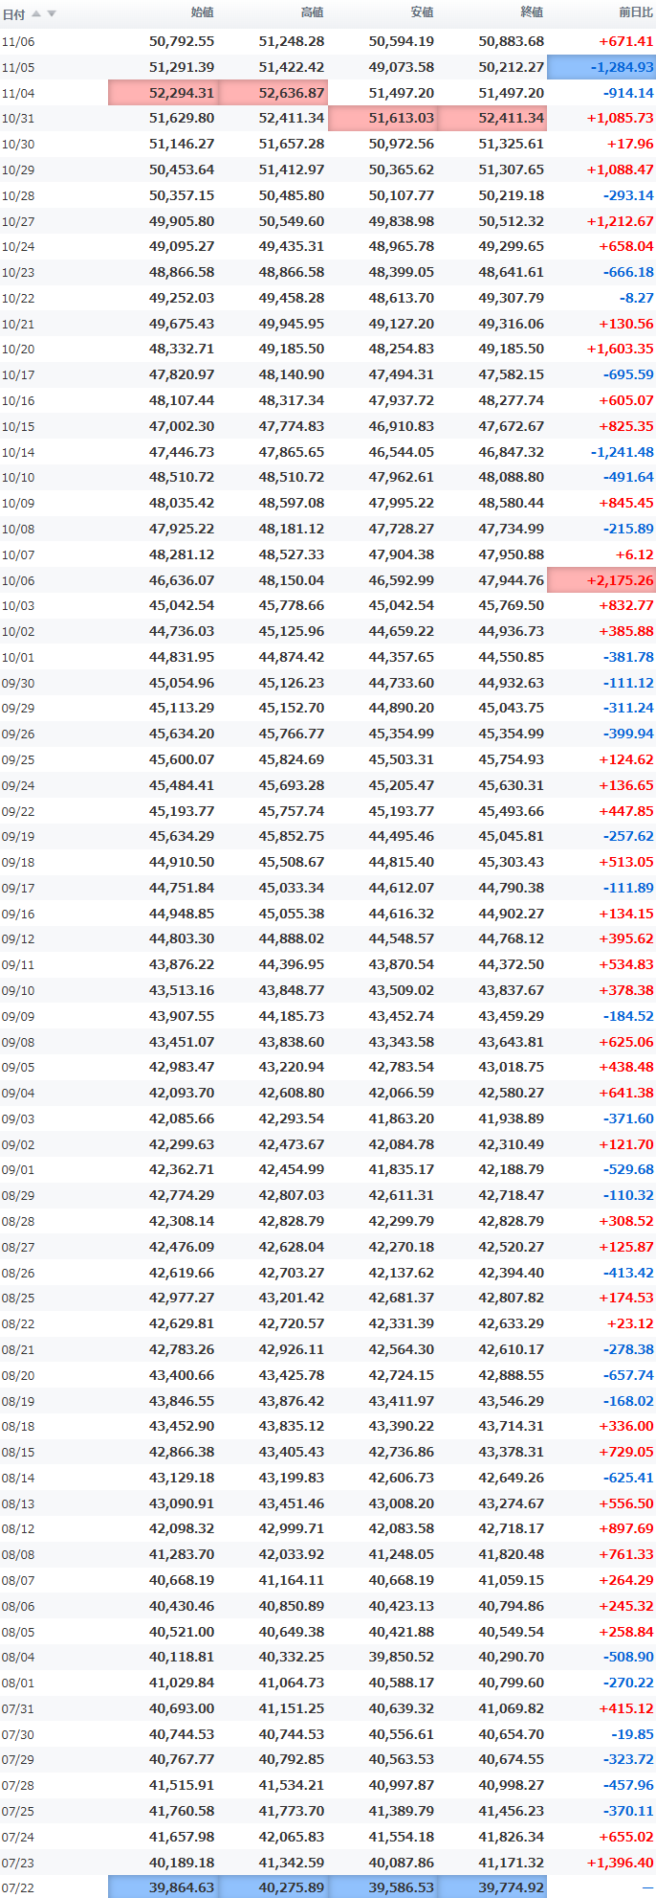Select the 10/24 date cell
The image size is (656, 1898).
coord(18,247)
